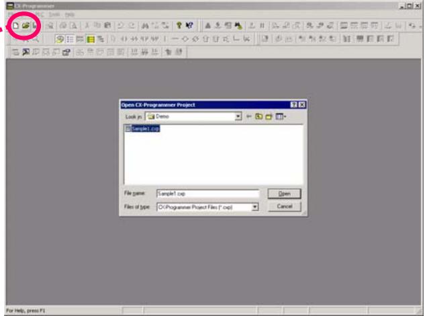This screenshot has width=425, height=316.
Task: Click the 'For Help, press F1' status text
Action: [26, 311]
